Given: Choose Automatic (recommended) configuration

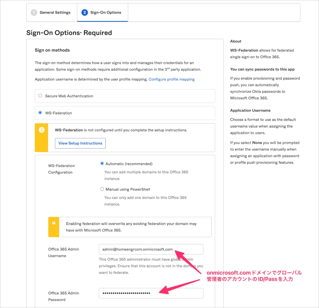Looking at the screenshot, I should 102,163.
